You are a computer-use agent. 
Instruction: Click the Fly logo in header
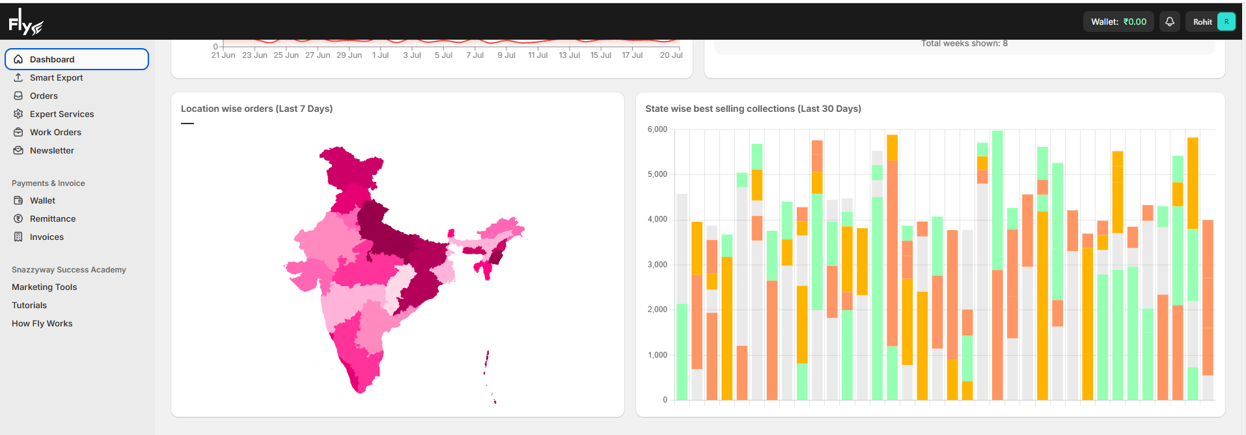(26, 22)
